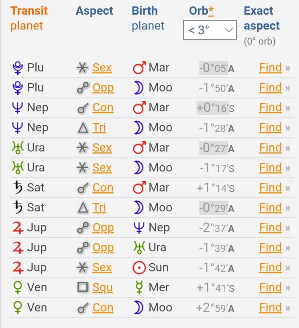Find exact aspect for Neptune conjunct Mars

coord(270,108)
